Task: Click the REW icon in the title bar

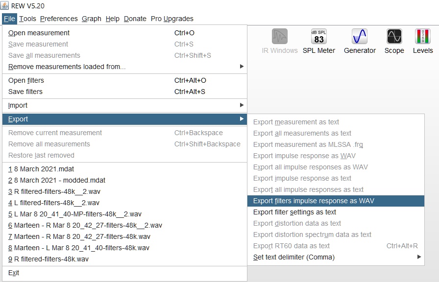Action: click(5, 6)
